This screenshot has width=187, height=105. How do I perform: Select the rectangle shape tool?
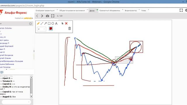tap(49, 23)
